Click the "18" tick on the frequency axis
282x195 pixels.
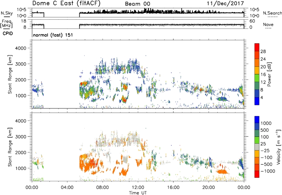pyautogui.click(x=24, y=21)
